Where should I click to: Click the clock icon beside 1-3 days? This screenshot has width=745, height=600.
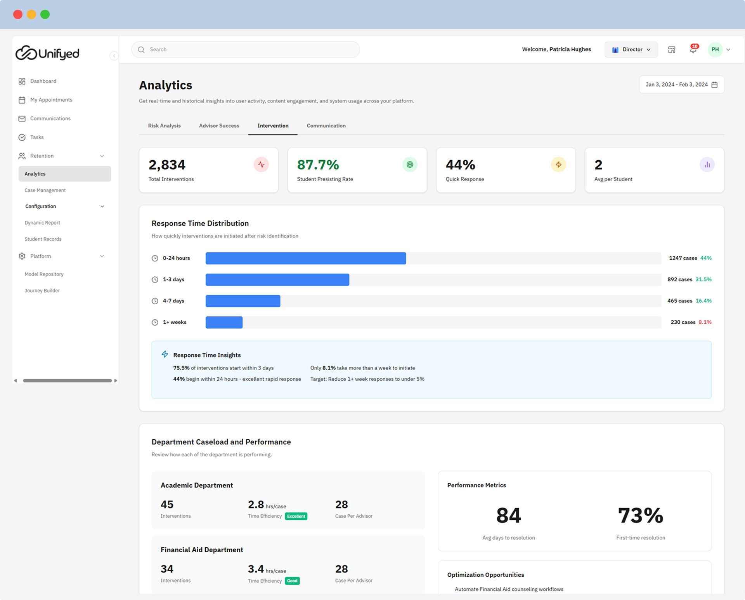(155, 280)
